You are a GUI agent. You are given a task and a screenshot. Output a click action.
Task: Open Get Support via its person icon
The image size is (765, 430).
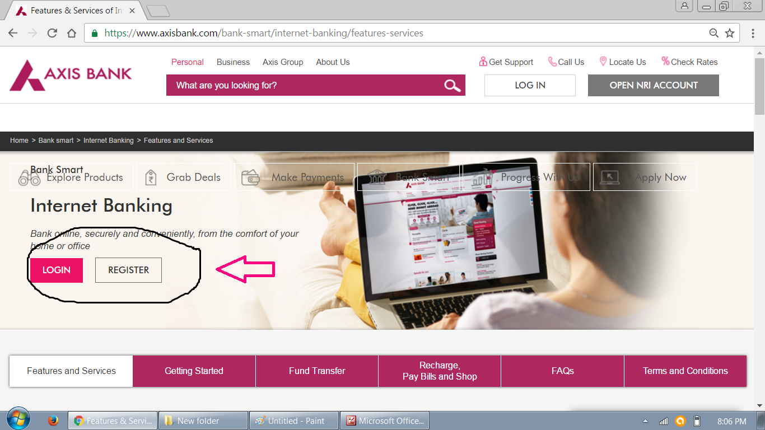click(x=483, y=62)
